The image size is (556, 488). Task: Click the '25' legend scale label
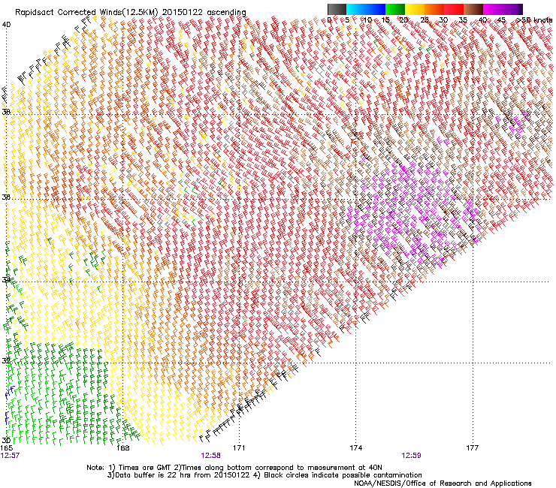[424, 20]
